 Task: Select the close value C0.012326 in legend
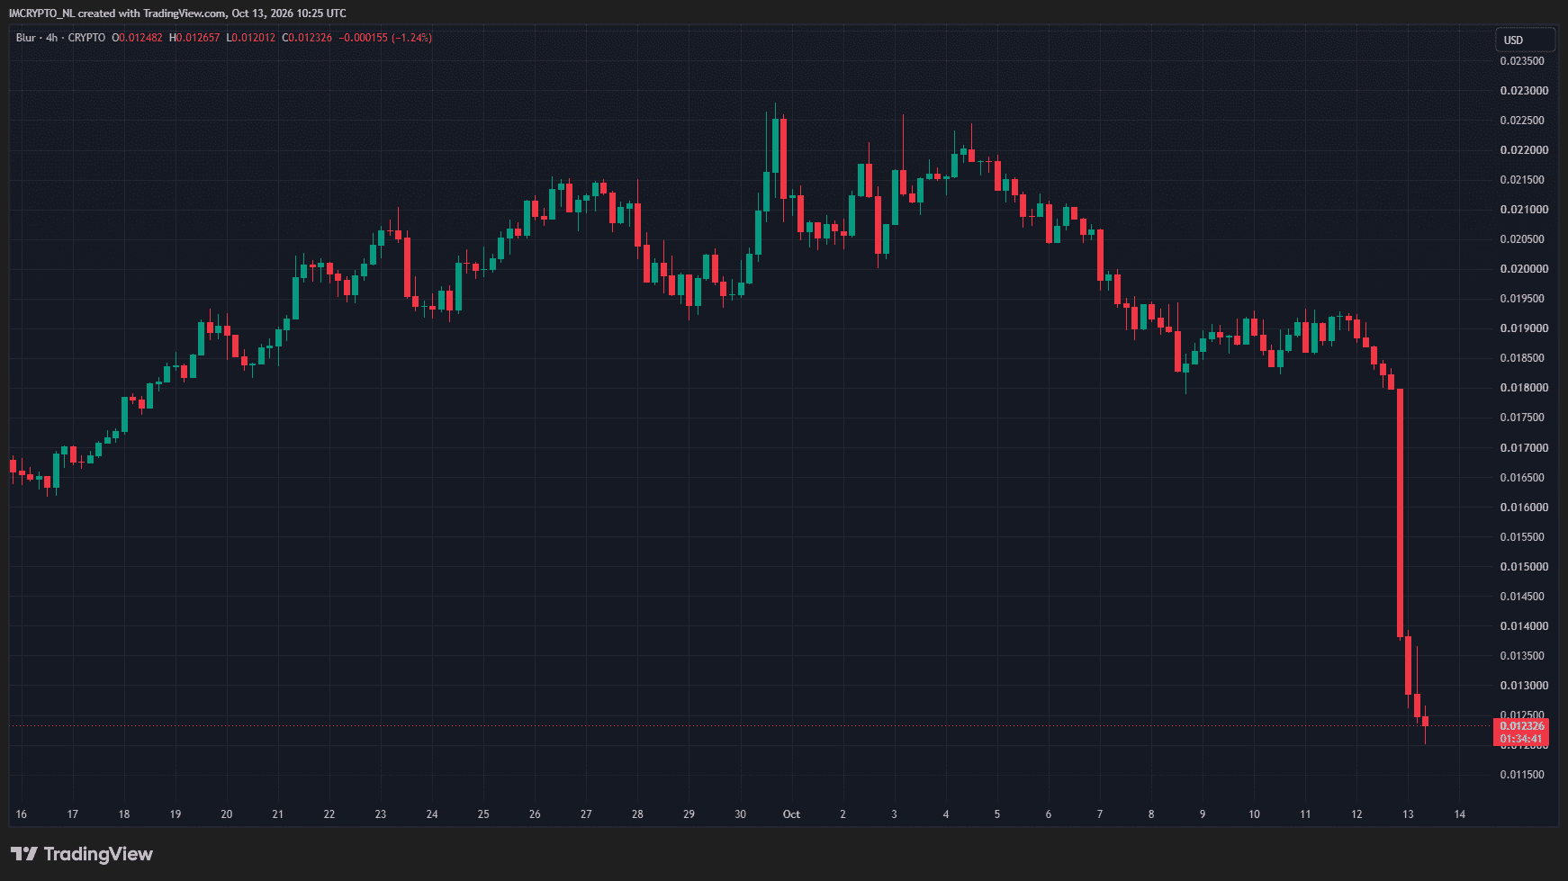[307, 38]
